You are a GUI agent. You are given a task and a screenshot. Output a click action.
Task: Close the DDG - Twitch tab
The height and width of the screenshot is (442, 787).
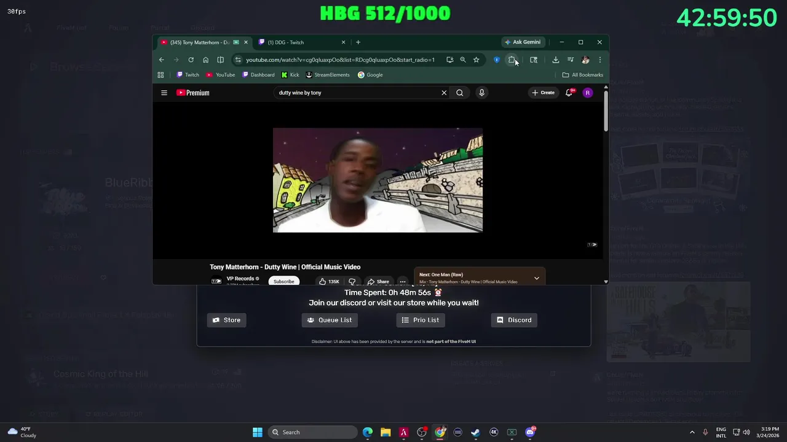tap(343, 42)
